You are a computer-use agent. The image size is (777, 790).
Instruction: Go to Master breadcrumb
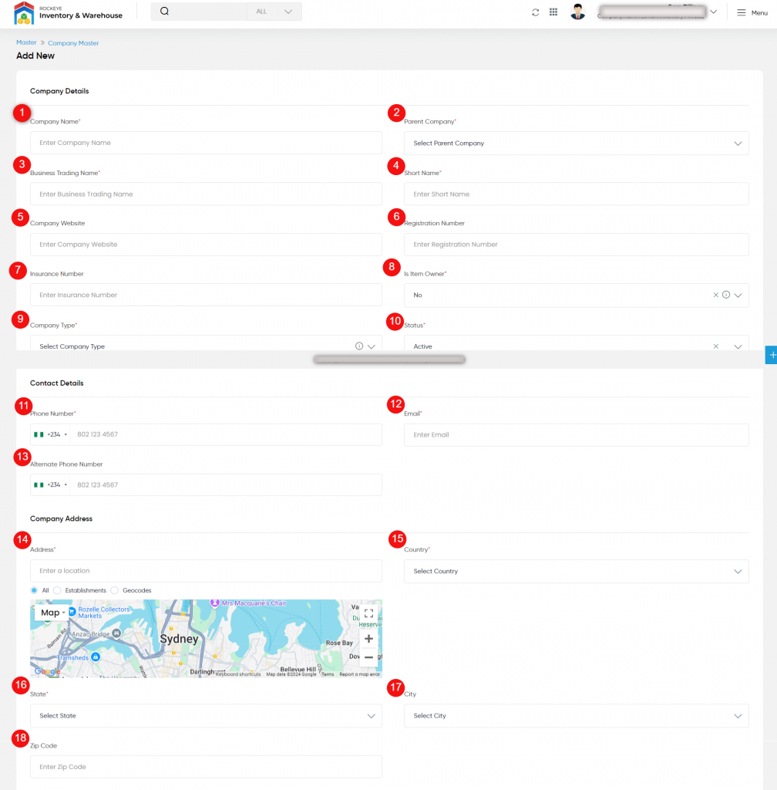26,42
